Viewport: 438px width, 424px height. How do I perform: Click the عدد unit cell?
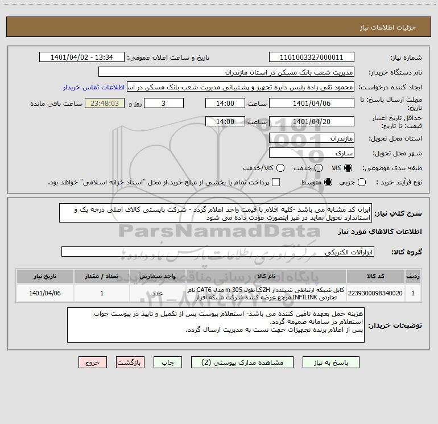(158, 293)
